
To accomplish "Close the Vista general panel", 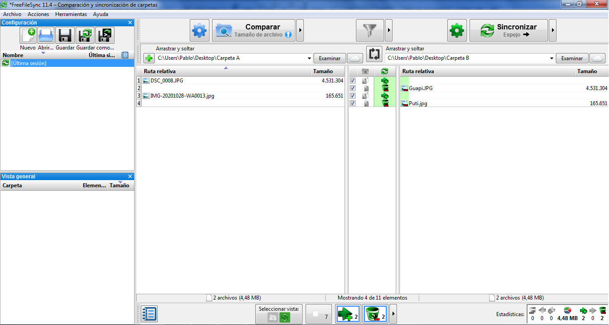I will tap(130, 177).
